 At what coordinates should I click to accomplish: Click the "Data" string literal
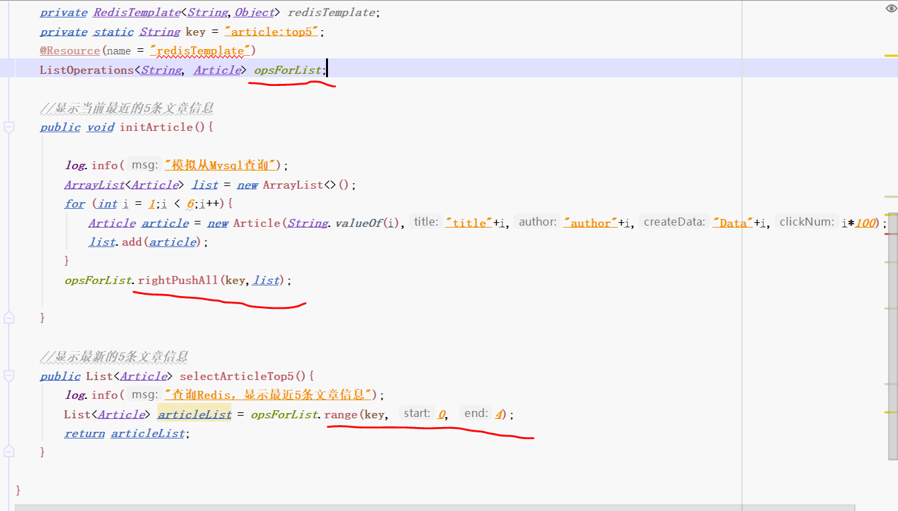coord(733,223)
